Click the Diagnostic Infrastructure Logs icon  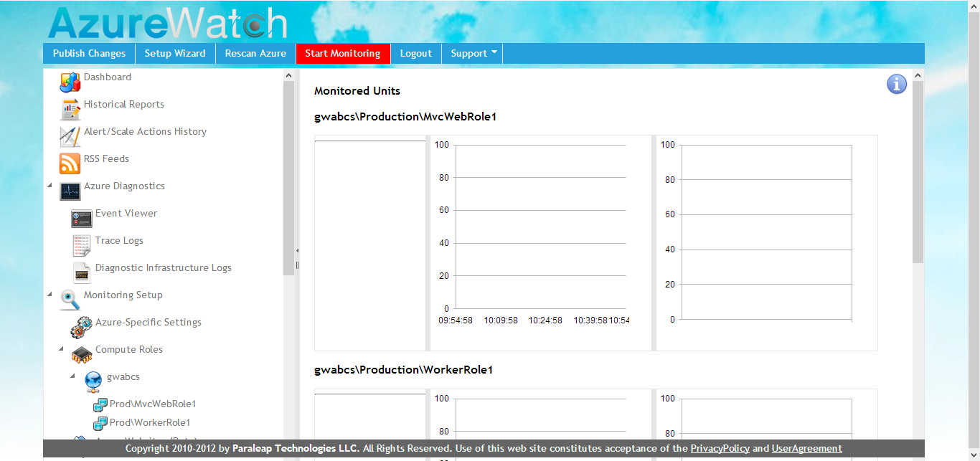click(81, 272)
